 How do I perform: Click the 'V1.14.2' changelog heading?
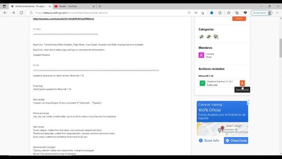[37, 29]
